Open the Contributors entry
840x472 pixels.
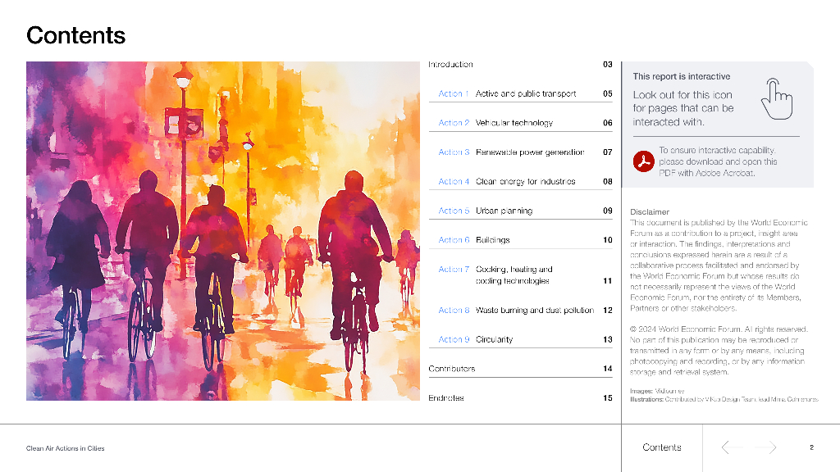coord(520,369)
